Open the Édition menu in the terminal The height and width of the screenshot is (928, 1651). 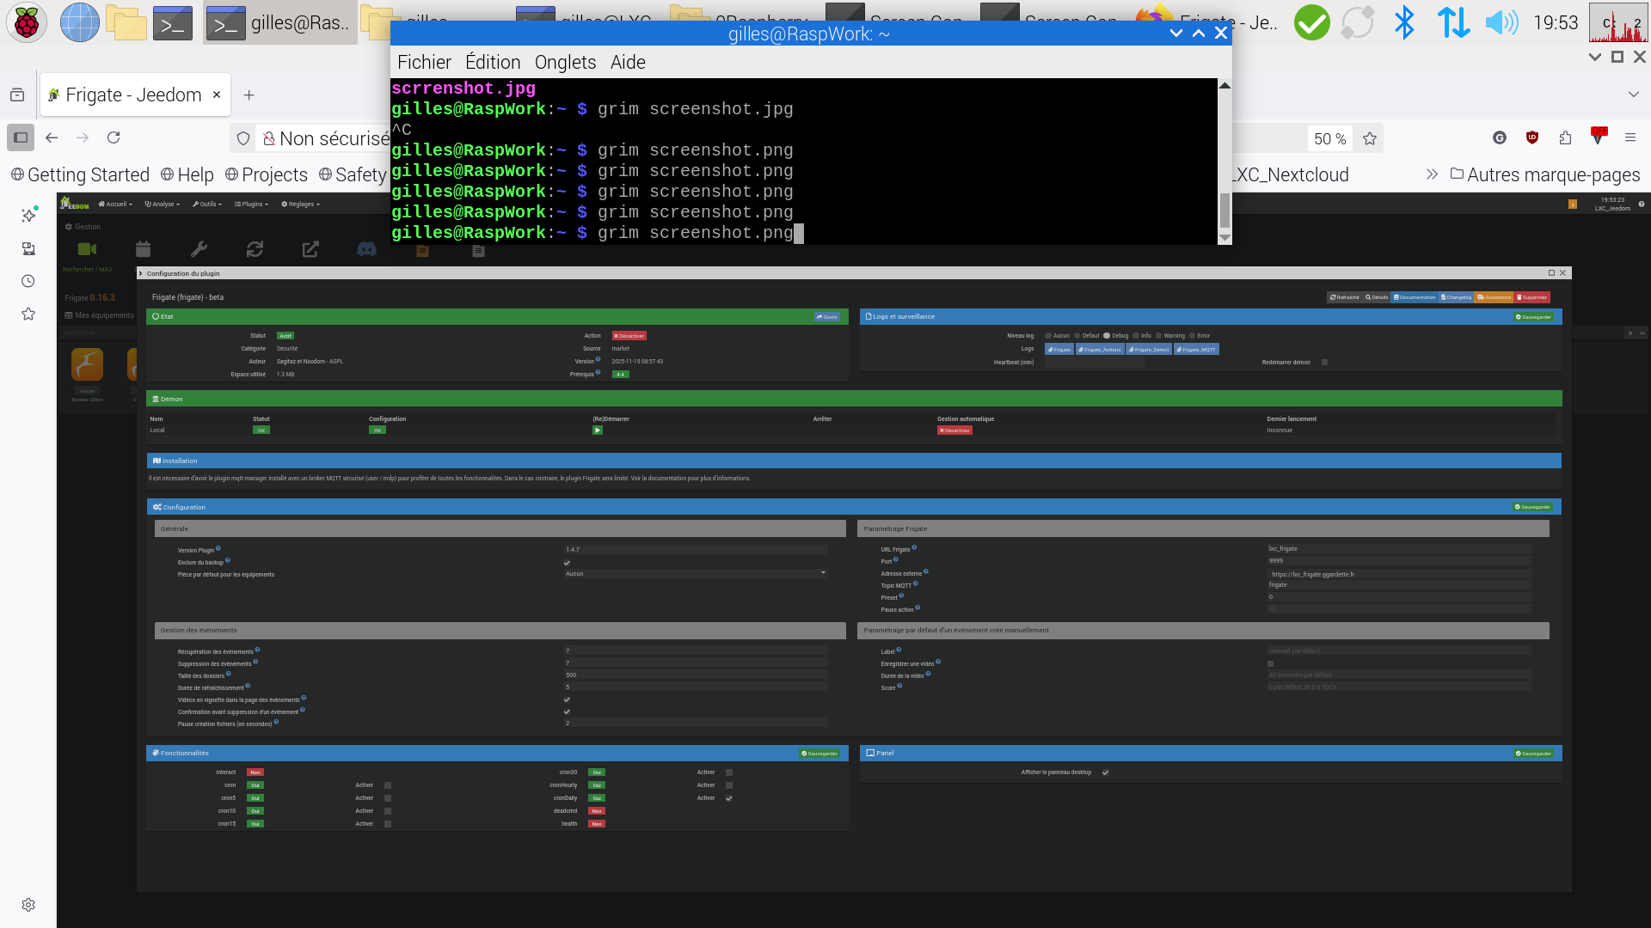[x=493, y=62]
